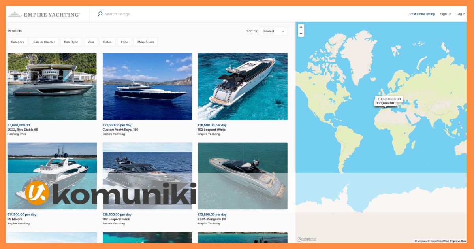Click the Empire Yachting logo

click(44, 14)
